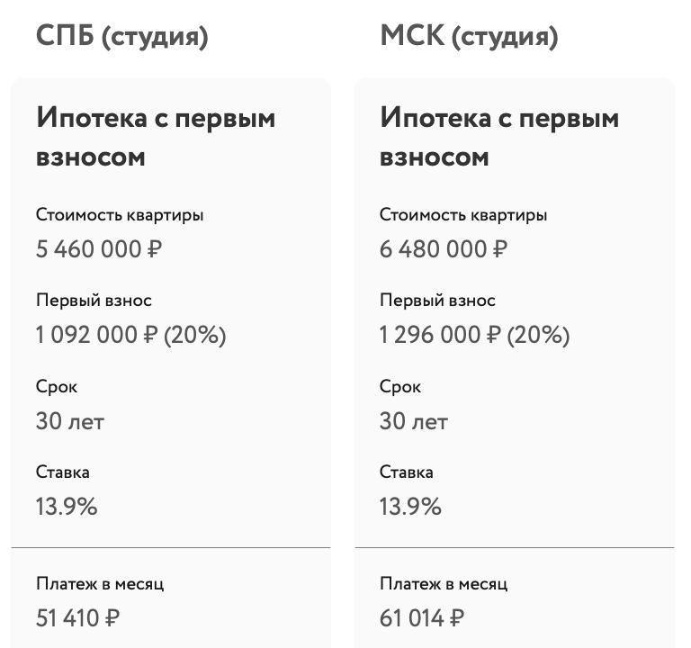The width and height of the screenshot is (691, 648).
Task: Click the right 'Первый взнос' label
Action: click(x=437, y=301)
